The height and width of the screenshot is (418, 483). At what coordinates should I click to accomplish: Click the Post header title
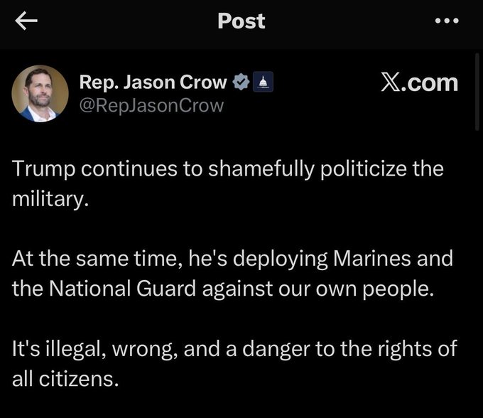[241, 21]
